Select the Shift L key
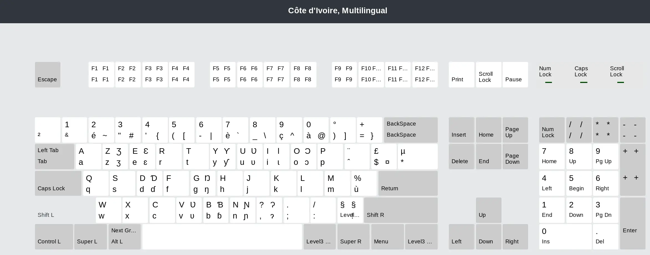Viewport: 650px width, 255px height. (x=65, y=210)
